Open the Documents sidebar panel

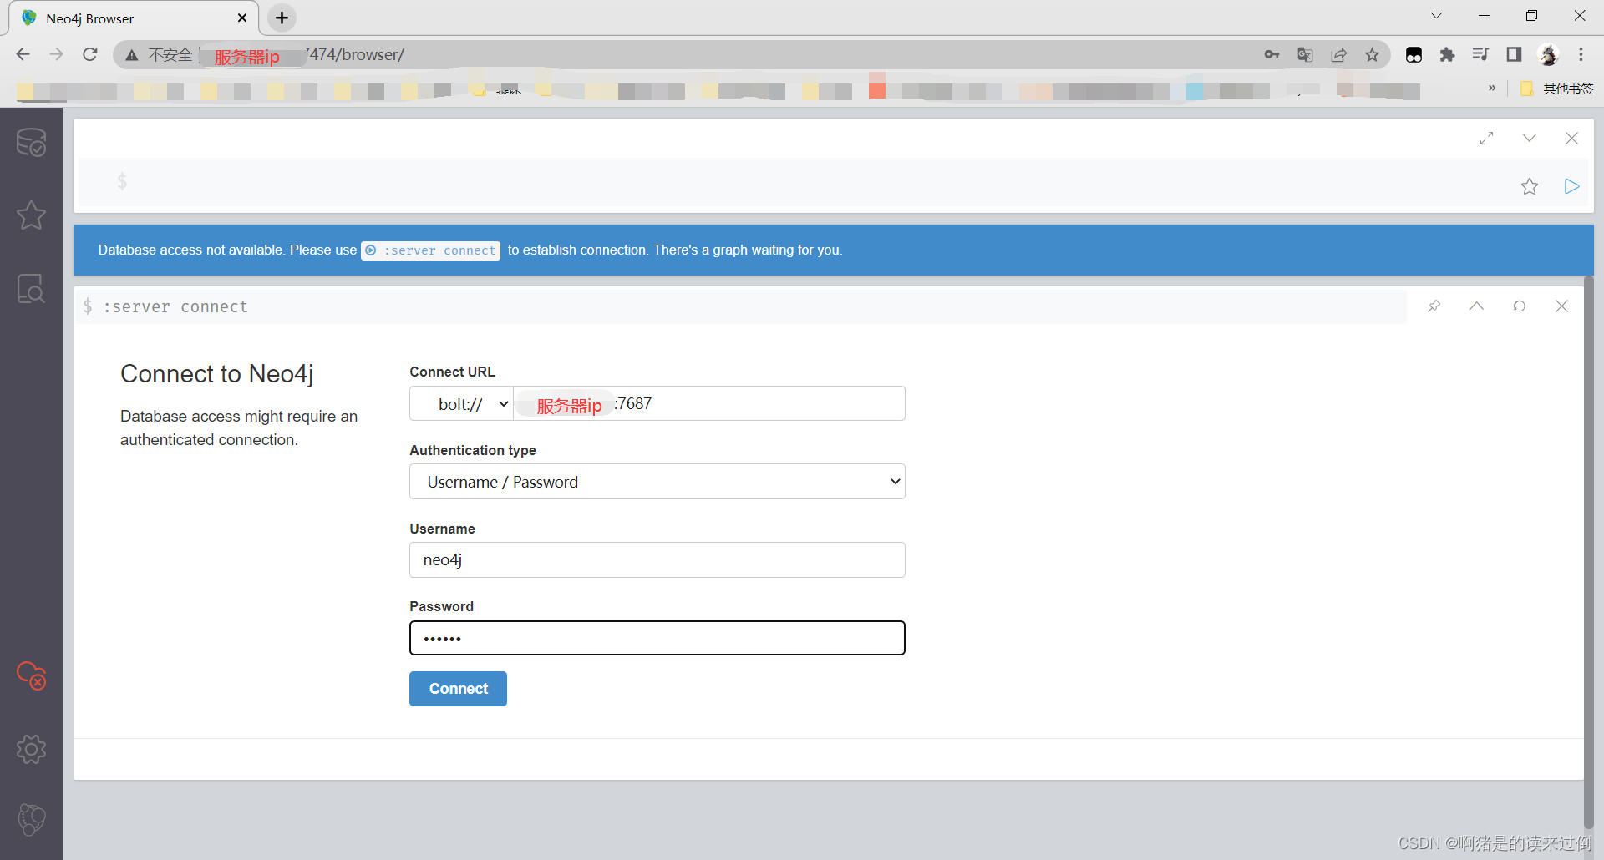click(31, 289)
